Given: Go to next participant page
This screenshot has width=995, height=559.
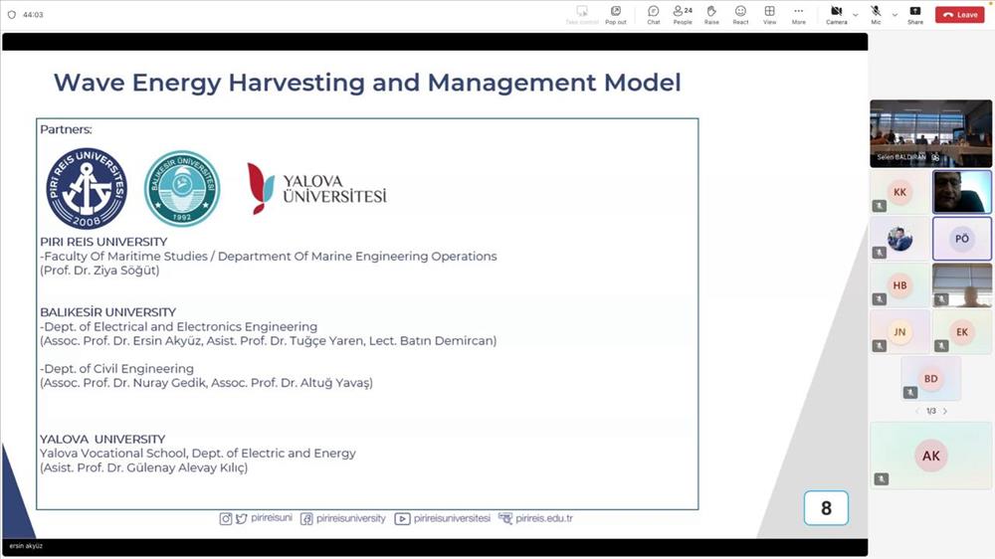Looking at the screenshot, I should tap(945, 411).
